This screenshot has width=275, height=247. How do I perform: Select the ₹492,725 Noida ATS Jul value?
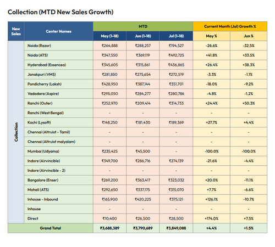pos(176,55)
